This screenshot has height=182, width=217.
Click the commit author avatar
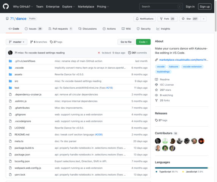click(x=10, y=53)
